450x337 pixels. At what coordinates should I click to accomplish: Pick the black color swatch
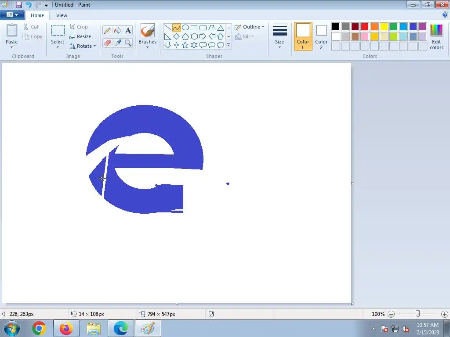coord(336,27)
